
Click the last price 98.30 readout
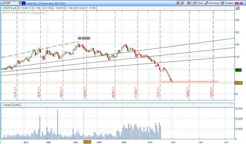(239, 3)
